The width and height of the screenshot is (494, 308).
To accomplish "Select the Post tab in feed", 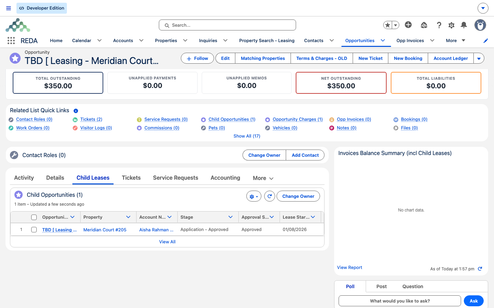I will pyautogui.click(x=381, y=286).
